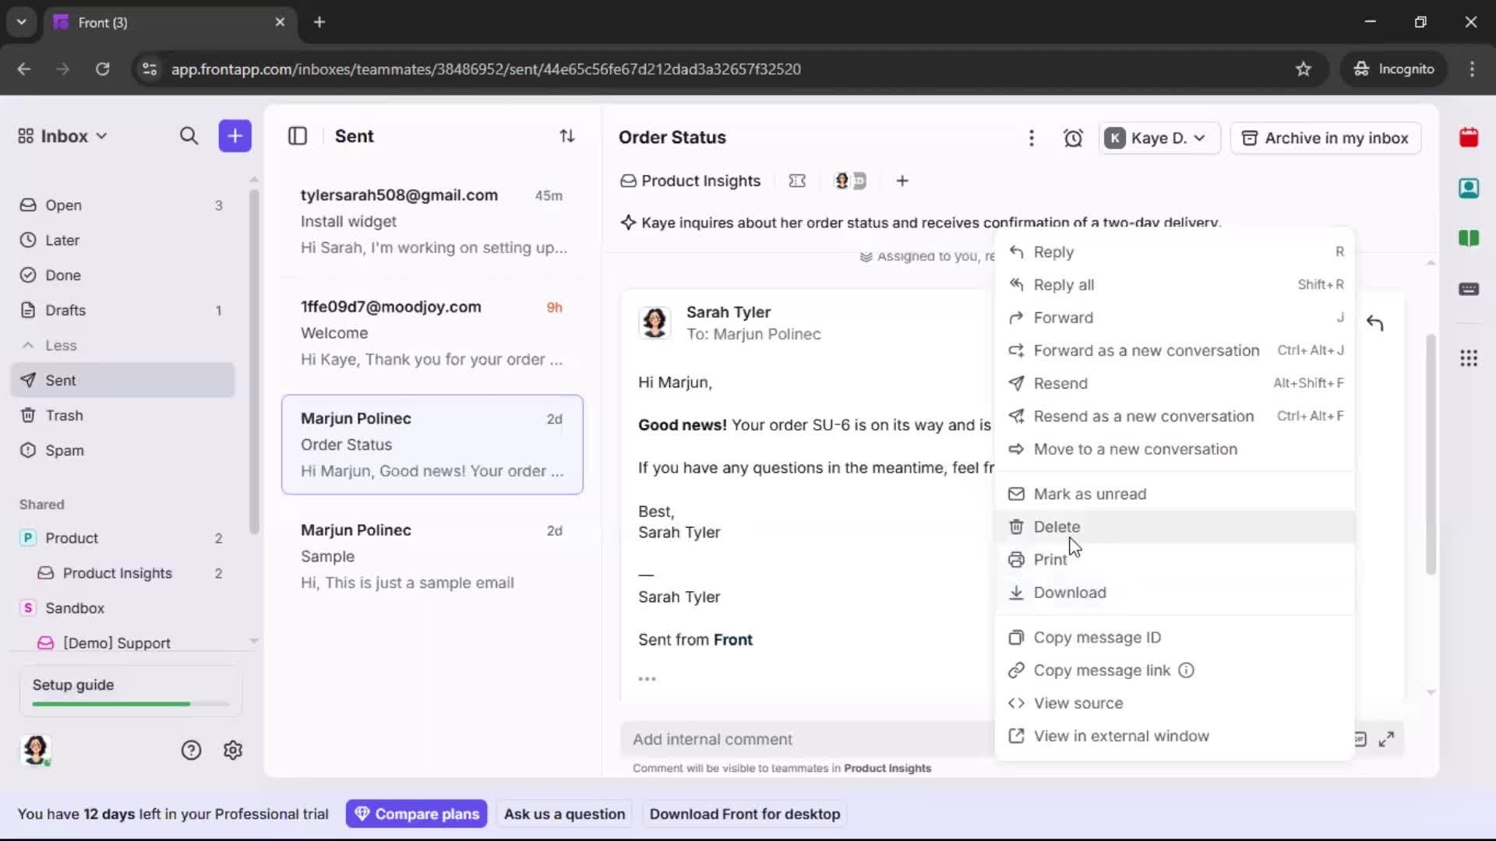The height and width of the screenshot is (841, 1496).
Task: Open the Kaye D. assignee dropdown
Action: (1158, 138)
